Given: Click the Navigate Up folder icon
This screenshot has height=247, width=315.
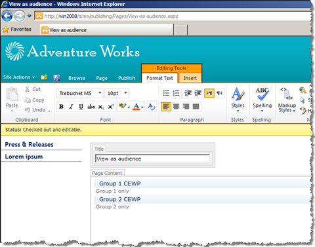Looking at the screenshot, I should 44,77.
